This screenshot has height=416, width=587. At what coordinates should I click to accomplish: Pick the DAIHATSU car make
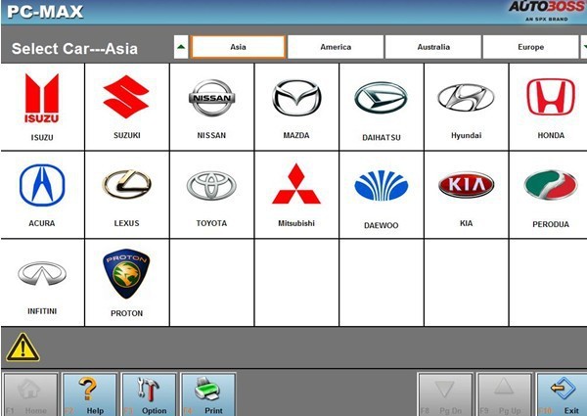382,107
